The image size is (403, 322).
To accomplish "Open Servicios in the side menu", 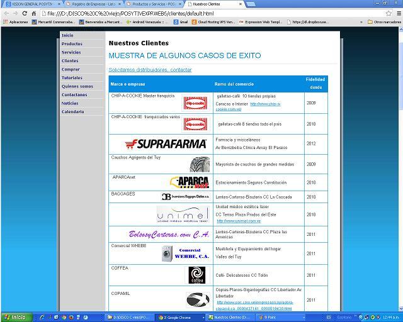I will coord(71,52).
